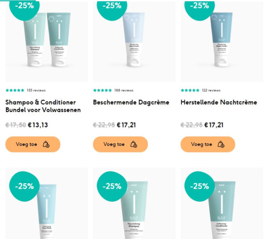
Task: Click the bag icon on Beschermende Dagcrème button
Action: point(134,144)
